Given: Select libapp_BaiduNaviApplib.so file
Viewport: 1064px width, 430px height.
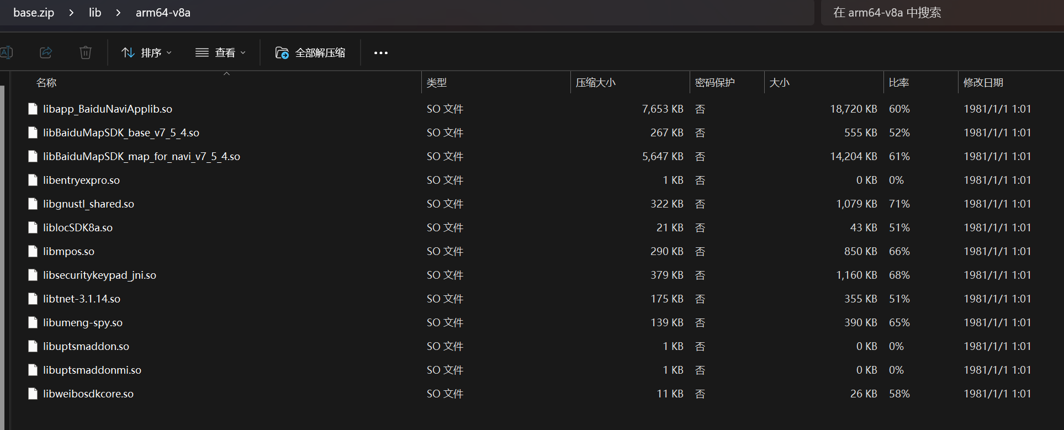Looking at the screenshot, I should click(x=108, y=109).
